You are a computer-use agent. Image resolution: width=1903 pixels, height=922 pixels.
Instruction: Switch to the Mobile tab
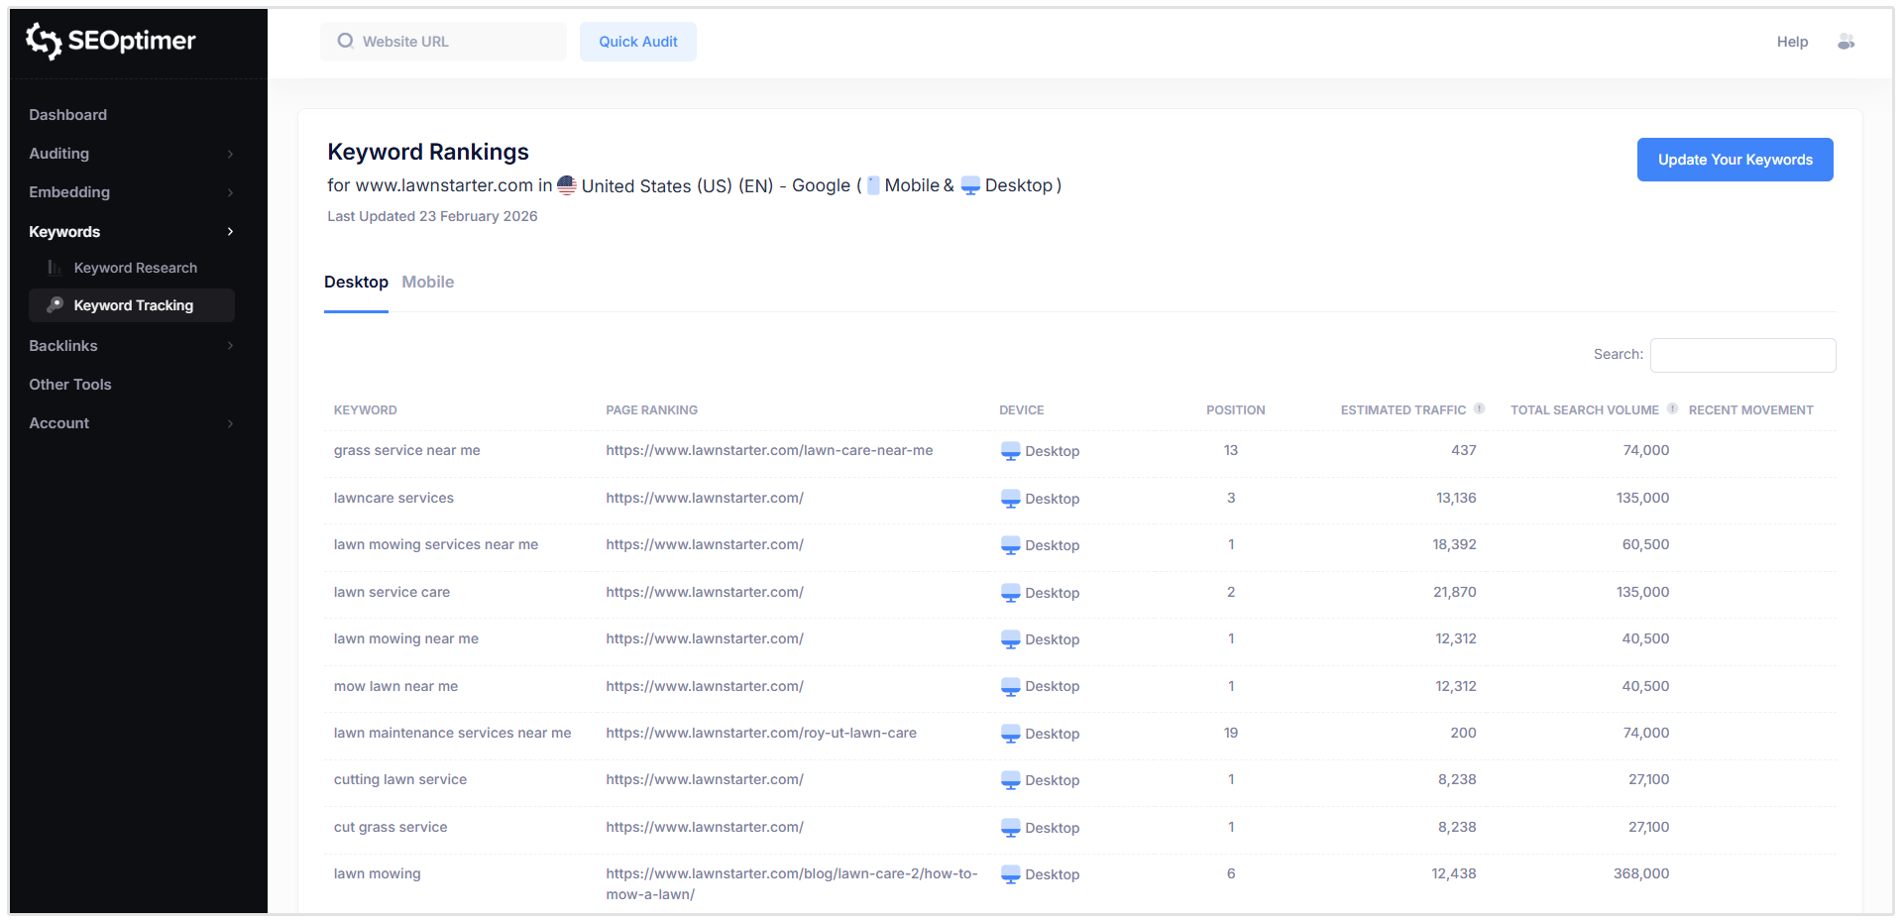click(x=427, y=282)
